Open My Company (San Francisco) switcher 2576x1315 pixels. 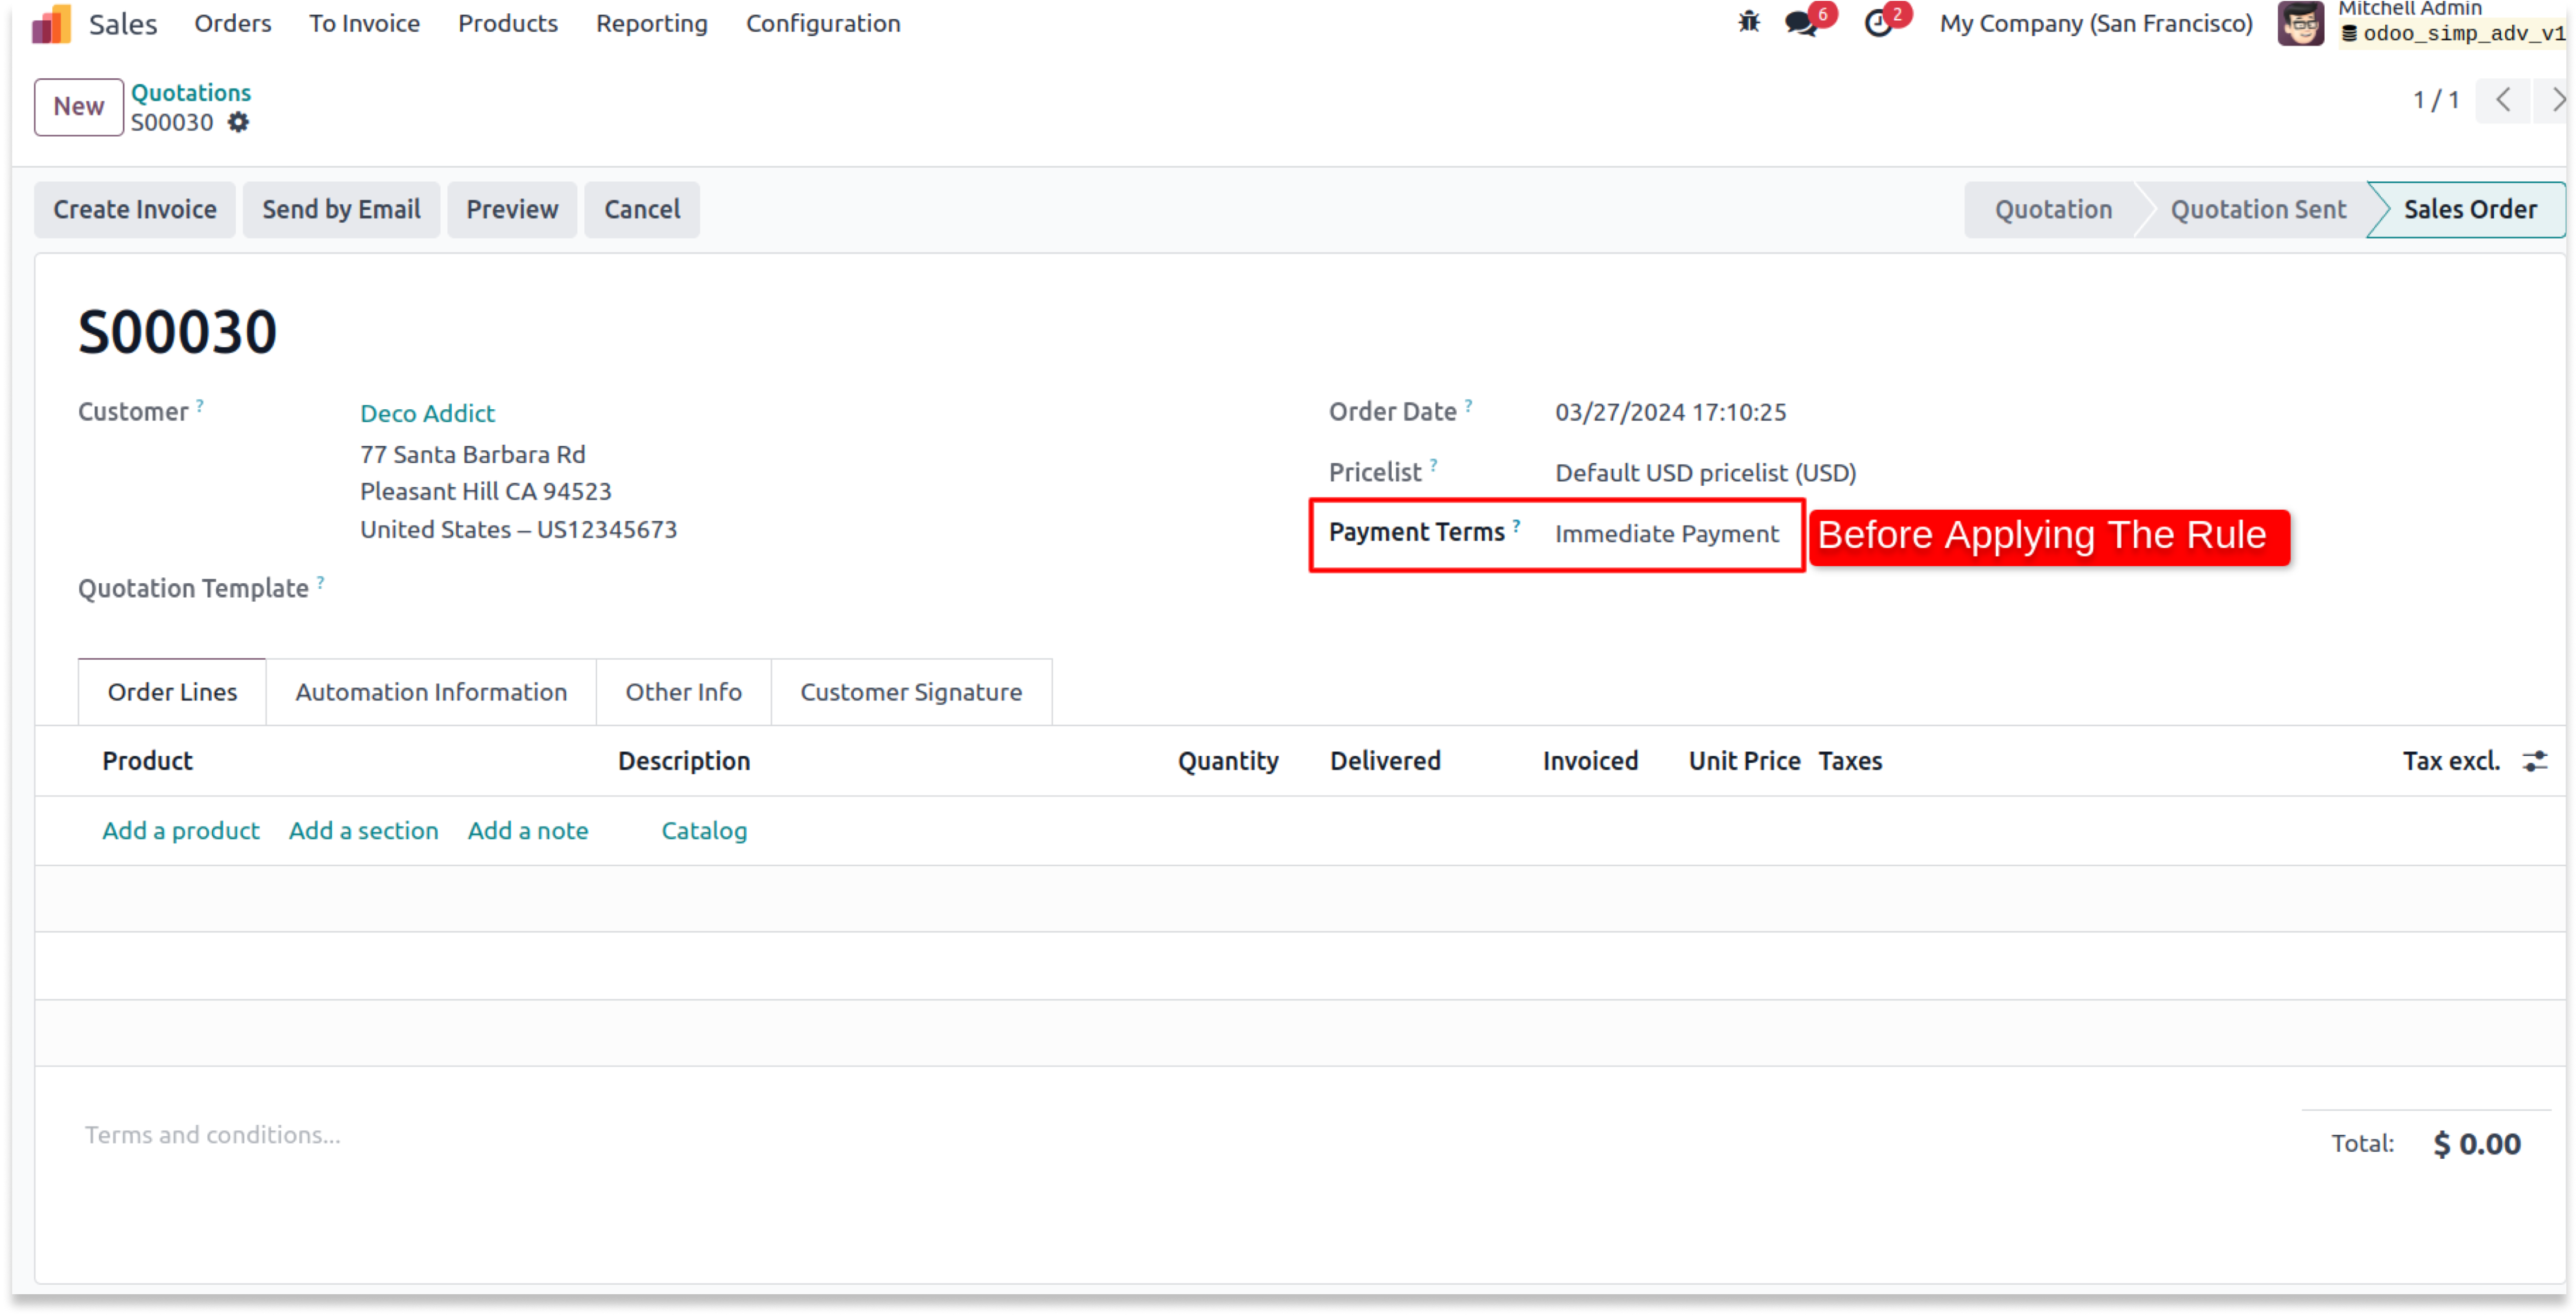(x=2095, y=23)
